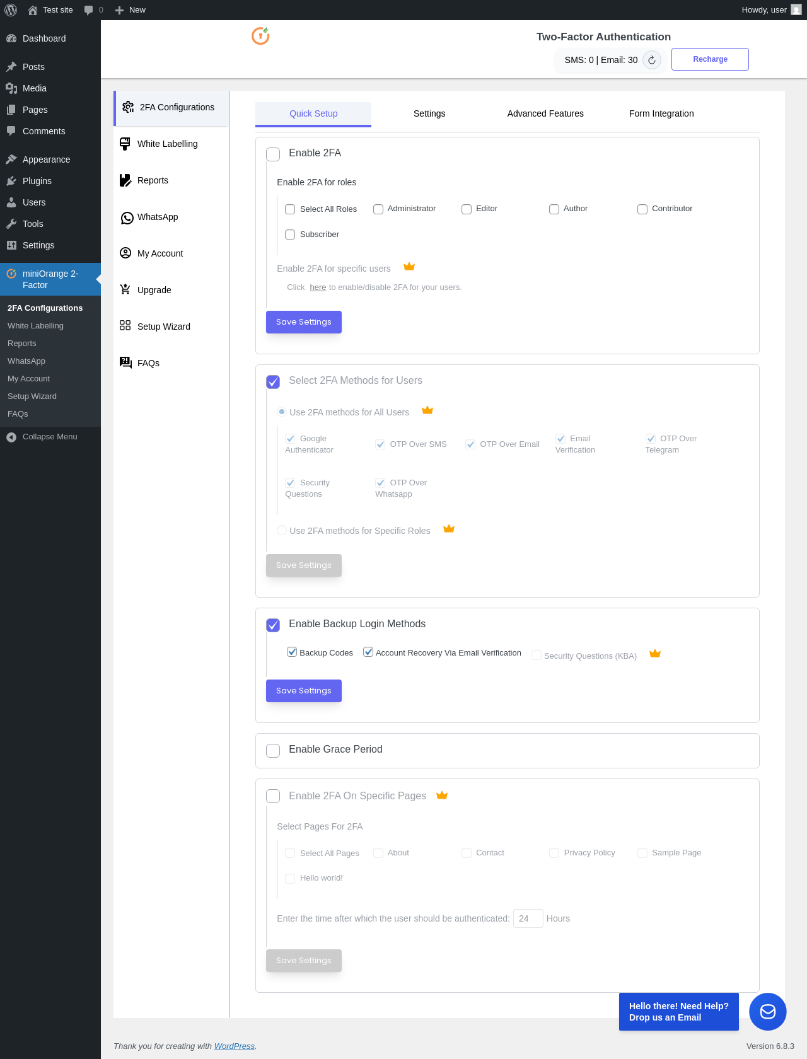The width and height of the screenshot is (807, 1059).
Task: Open Setup Wizard in admin submenu
Action: coord(32,396)
